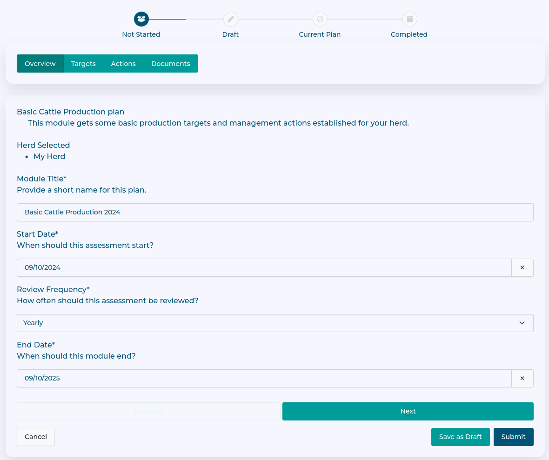This screenshot has width=549, height=460.
Task: Select the Documents tab
Action: (170, 64)
